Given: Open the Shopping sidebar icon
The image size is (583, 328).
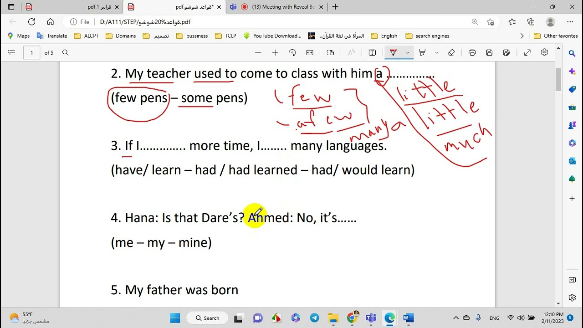Looking at the screenshot, I should pos(572,89).
